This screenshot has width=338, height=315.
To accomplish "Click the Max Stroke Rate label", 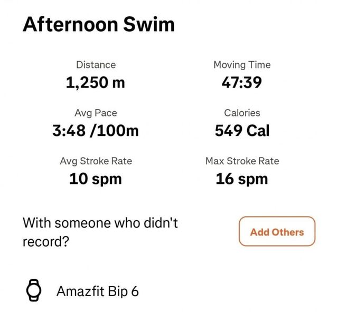I will (x=242, y=161).
